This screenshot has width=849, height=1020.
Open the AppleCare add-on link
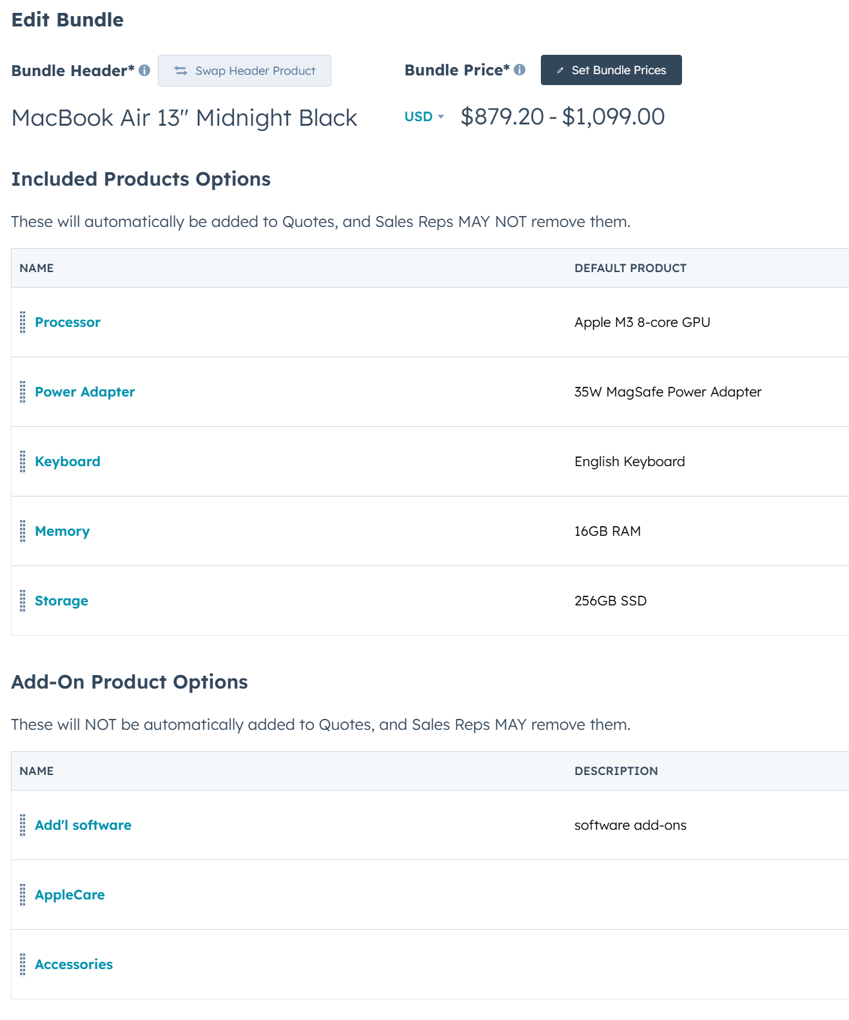(70, 895)
